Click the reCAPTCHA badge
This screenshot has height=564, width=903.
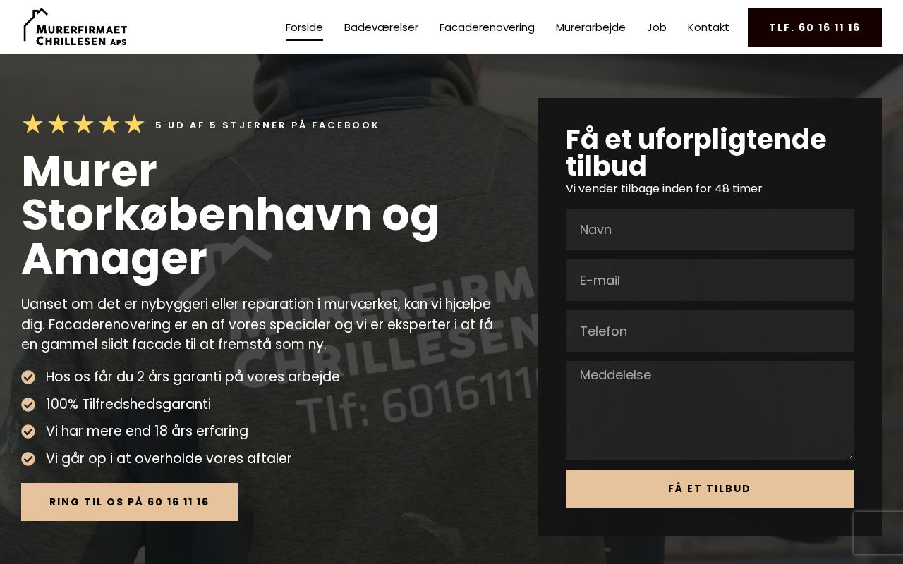click(x=878, y=533)
